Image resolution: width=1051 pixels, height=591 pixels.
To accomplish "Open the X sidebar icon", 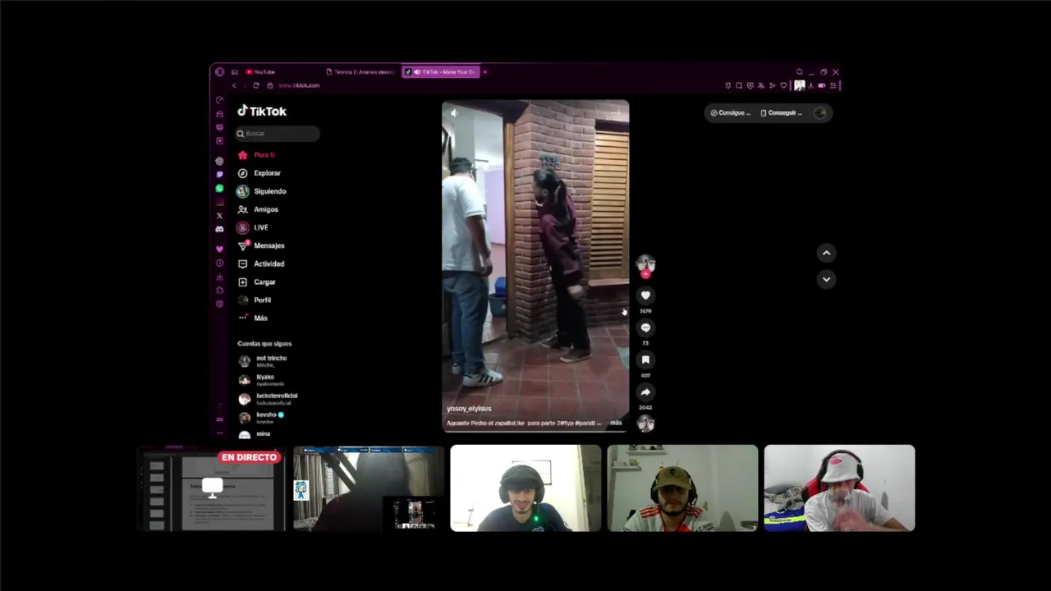I will tap(219, 215).
